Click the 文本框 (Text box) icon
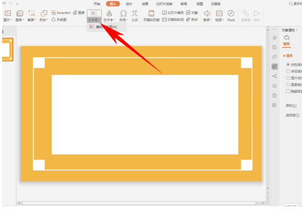 (x=94, y=13)
